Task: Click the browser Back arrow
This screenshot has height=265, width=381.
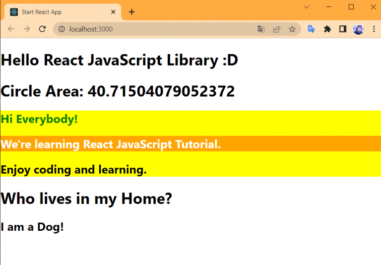Action: click(11, 29)
